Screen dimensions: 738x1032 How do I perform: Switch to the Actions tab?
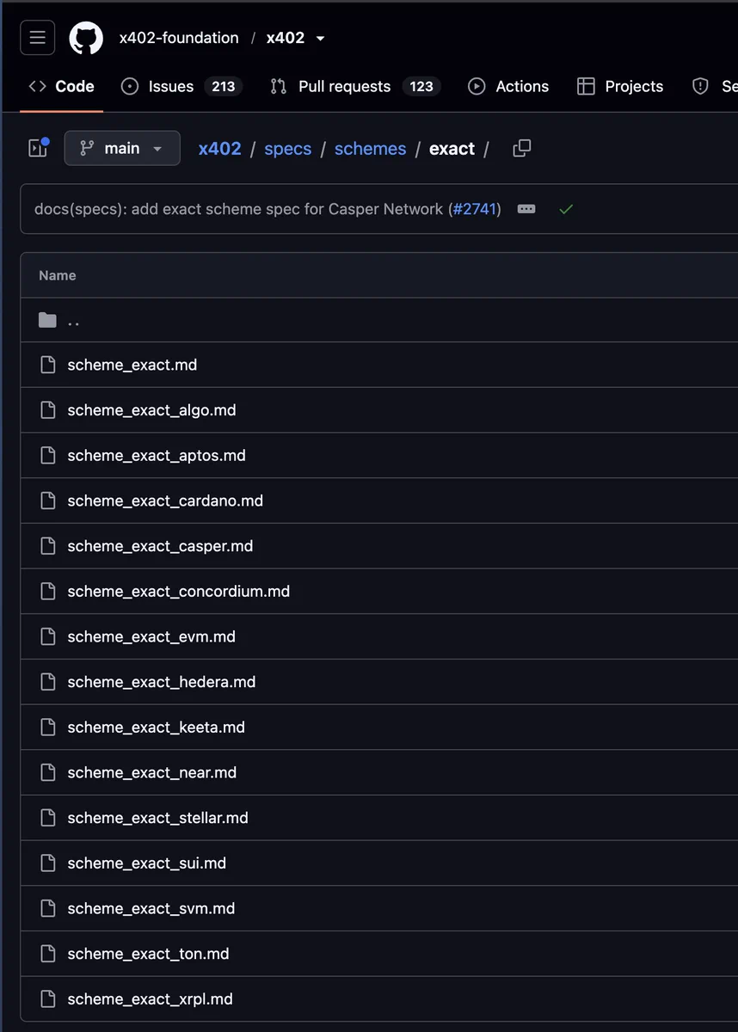click(x=508, y=86)
